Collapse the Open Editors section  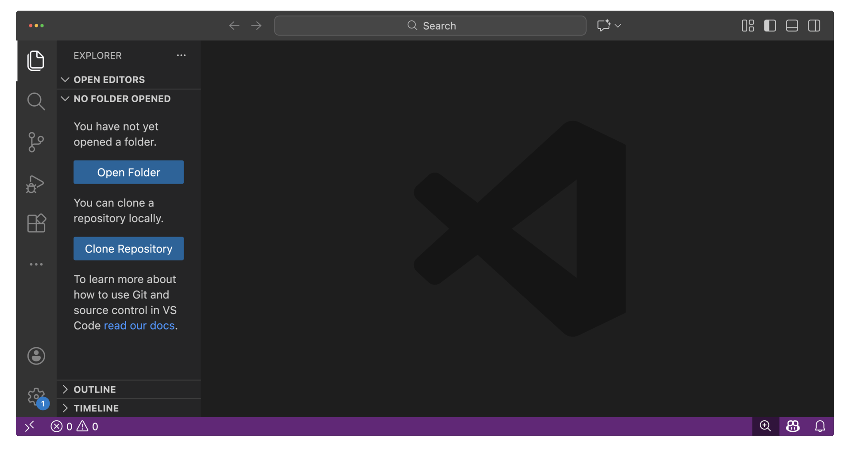tap(65, 80)
